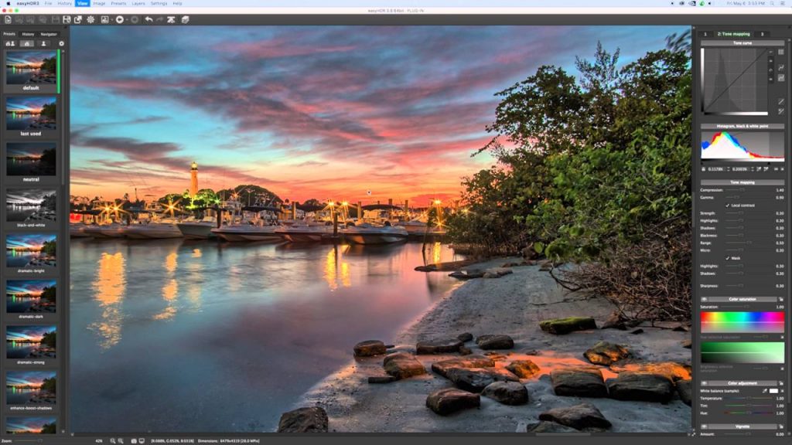Uncheck the Local contrast checkbox
This screenshot has height=445, width=792.
click(x=728, y=206)
